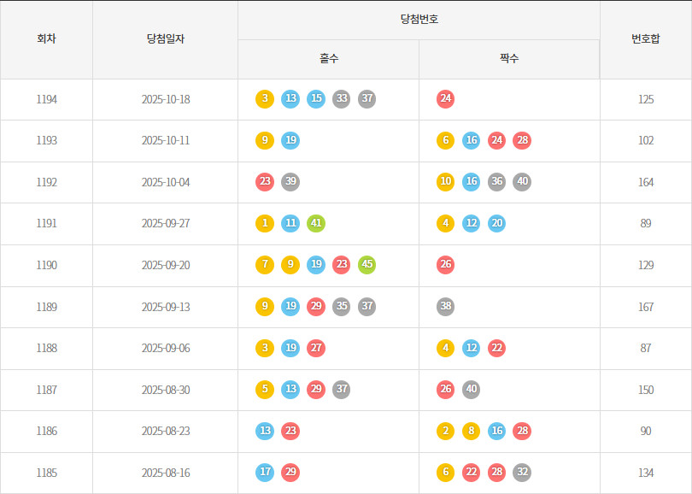Click the 번호합 column header
Viewport: 692px width, 494px height.
pos(646,39)
